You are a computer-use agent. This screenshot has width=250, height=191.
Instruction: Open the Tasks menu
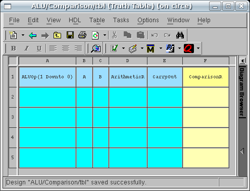point(121,20)
